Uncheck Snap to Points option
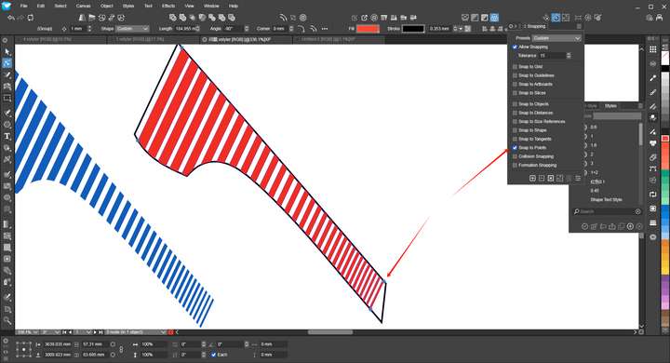The image size is (670, 363). tap(515, 147)
